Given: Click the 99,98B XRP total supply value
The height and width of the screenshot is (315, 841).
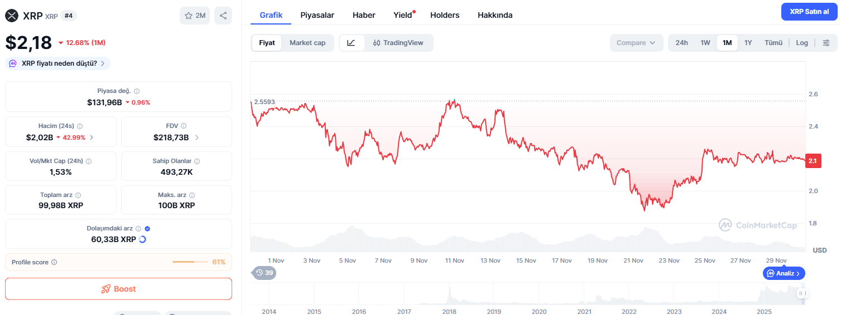Looking at the screenshot, I should 61,205.
